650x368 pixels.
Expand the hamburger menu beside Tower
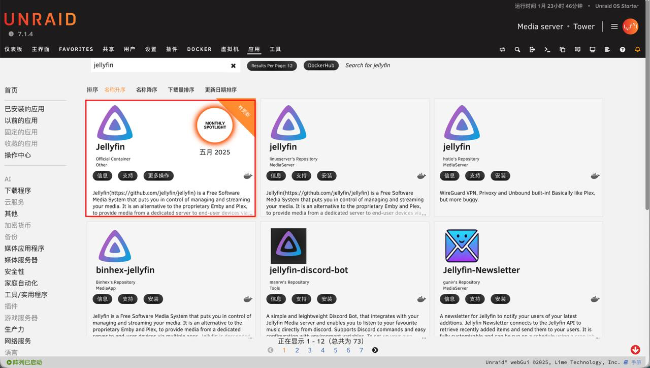click(614, 26)
